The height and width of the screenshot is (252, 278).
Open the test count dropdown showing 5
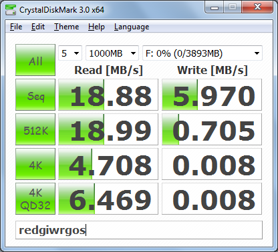coord(70,53)
